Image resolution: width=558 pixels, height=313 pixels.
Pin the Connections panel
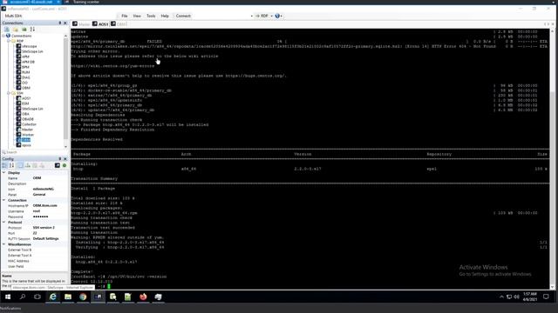(x=60, y=23)
